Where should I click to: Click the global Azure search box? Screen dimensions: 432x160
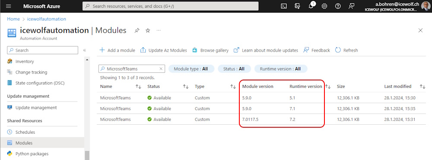click(171, 6)
